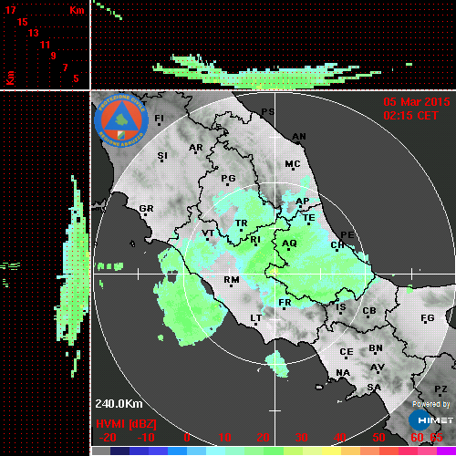Click the Powered by text link
Image resolution: width=456 pixels, height=456 pixels.
[x=431, y=404]
